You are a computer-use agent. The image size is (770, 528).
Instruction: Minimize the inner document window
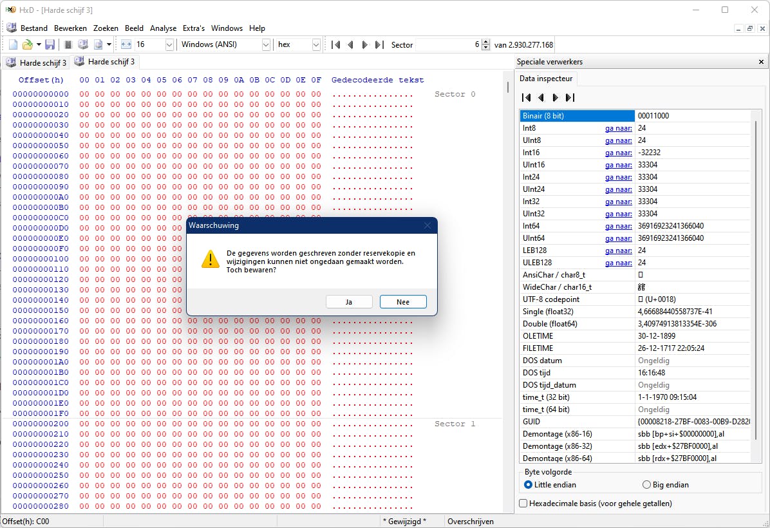click(x=738, y=28)
